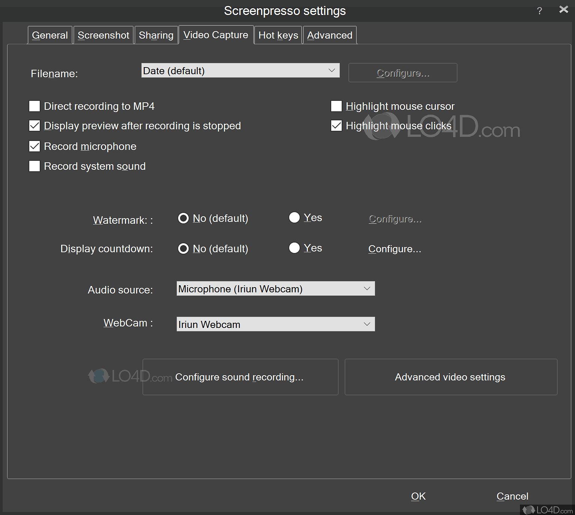The width and height of the screenshot is (575, 515).
Task: Open the help via the question mark icon
Action: tap(539, 10)
